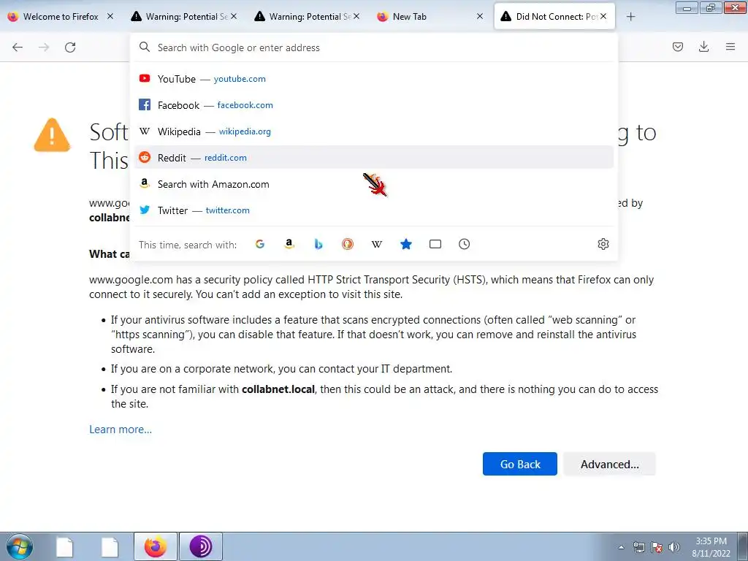Open search settings gear icon
Viewport: 748px width, 561px height.
pyautogui.click(x=603, y=244)
